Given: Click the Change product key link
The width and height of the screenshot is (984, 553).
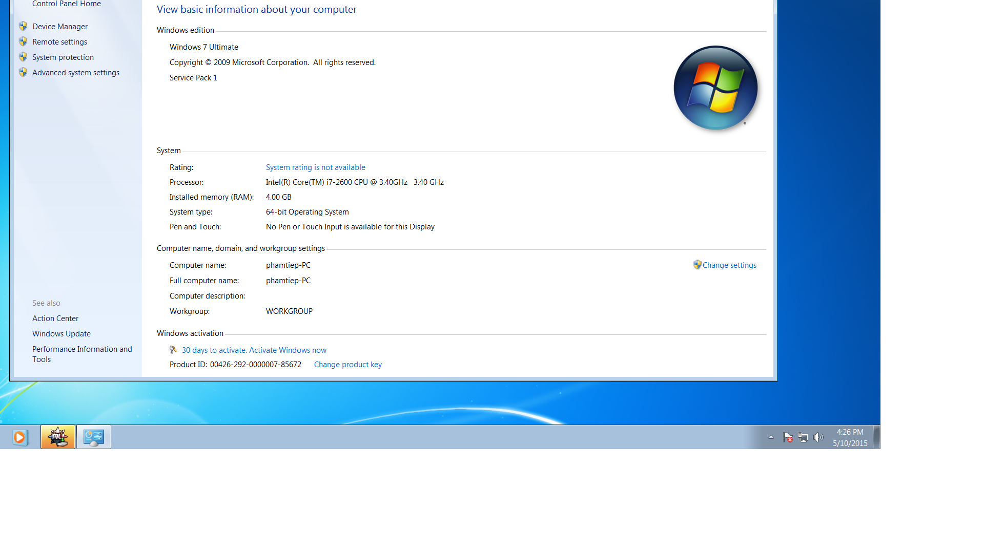Looking at the screenshot, I should click(348, 365).
